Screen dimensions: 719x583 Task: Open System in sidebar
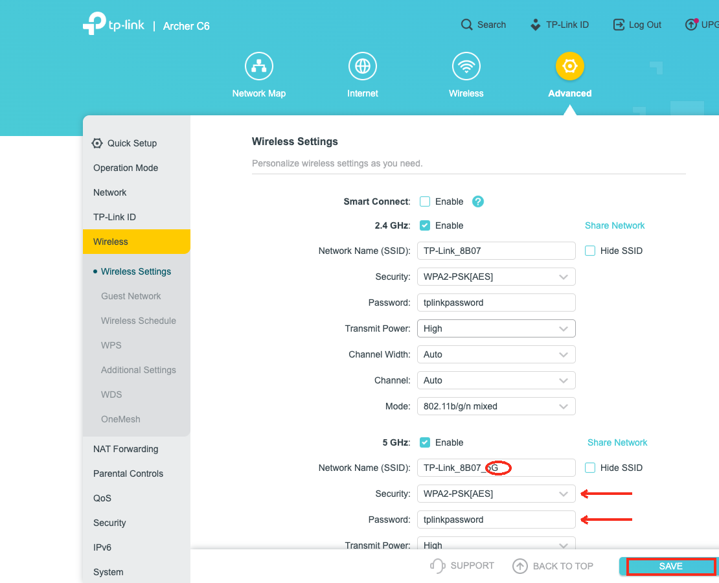click(108, 572)
